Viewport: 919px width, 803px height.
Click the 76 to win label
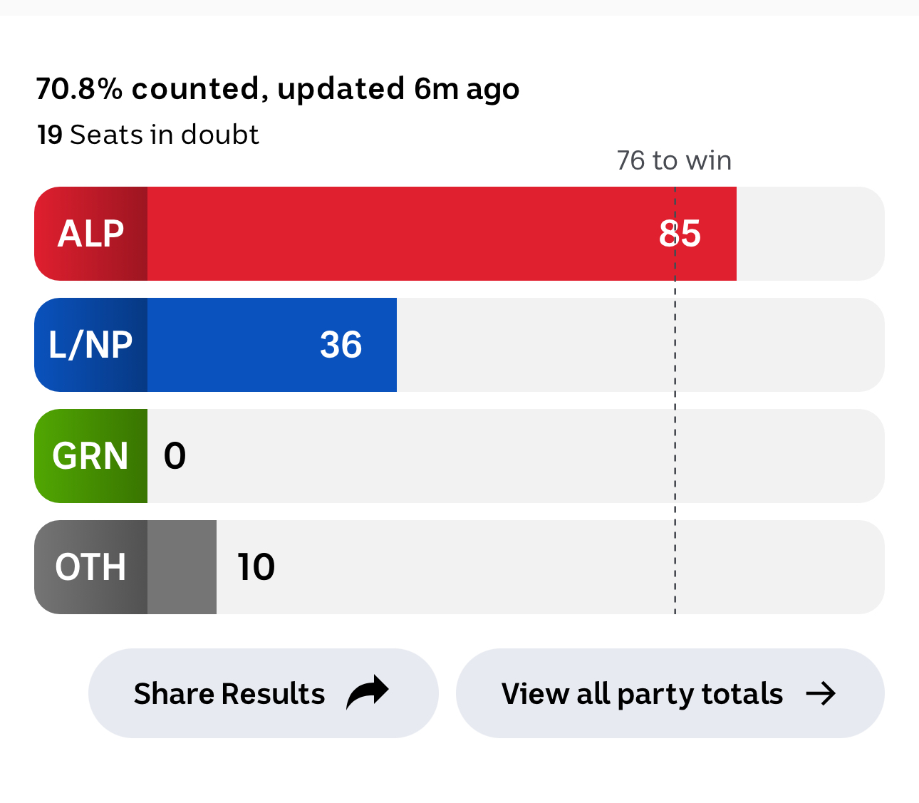(674, 160)
